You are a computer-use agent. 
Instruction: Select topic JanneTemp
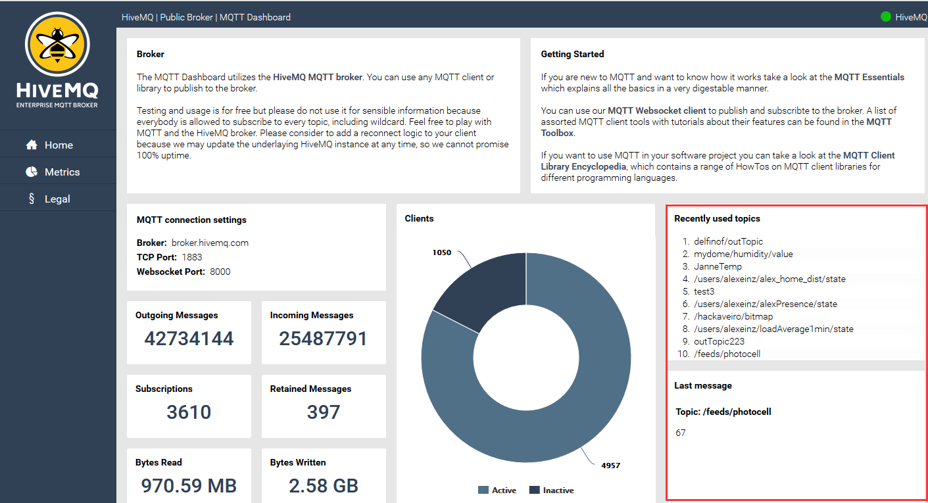pos(718,266)
